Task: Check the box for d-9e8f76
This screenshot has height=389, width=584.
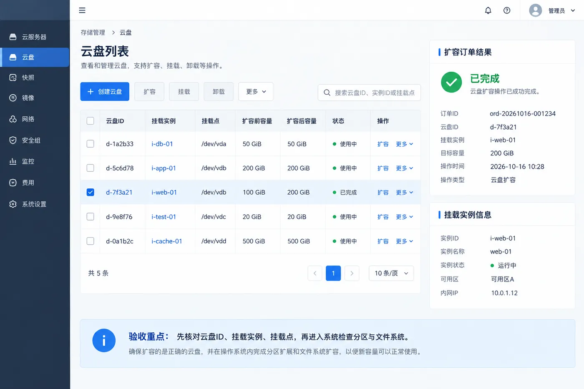Action: click(x=90, y=217)
